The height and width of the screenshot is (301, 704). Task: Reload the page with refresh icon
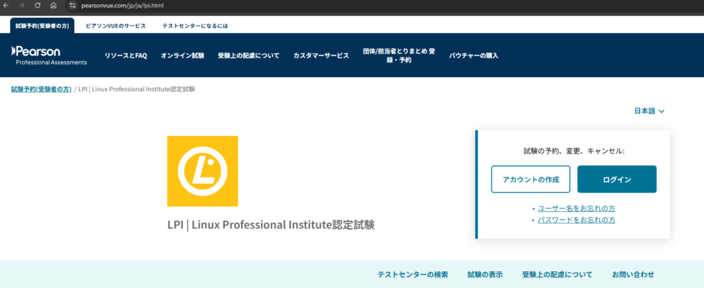[x=37, y=5]
